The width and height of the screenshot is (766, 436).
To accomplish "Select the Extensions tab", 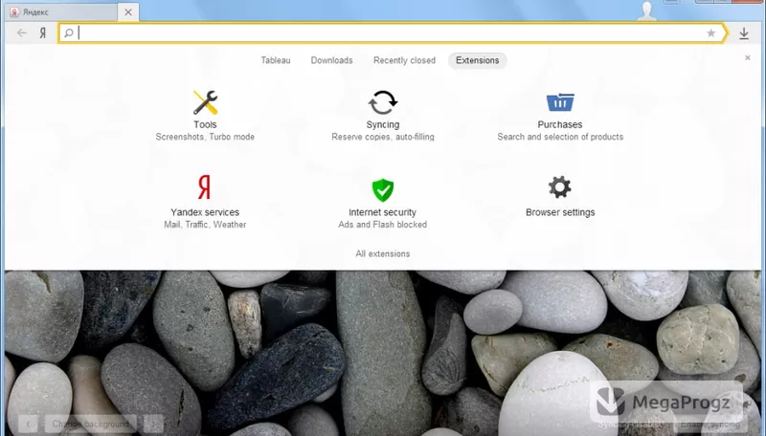I will pyautogui.click(x=477, y=60).
